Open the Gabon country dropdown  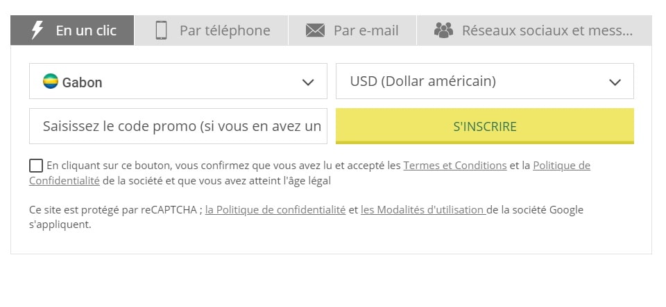click(x=178, y=81)
